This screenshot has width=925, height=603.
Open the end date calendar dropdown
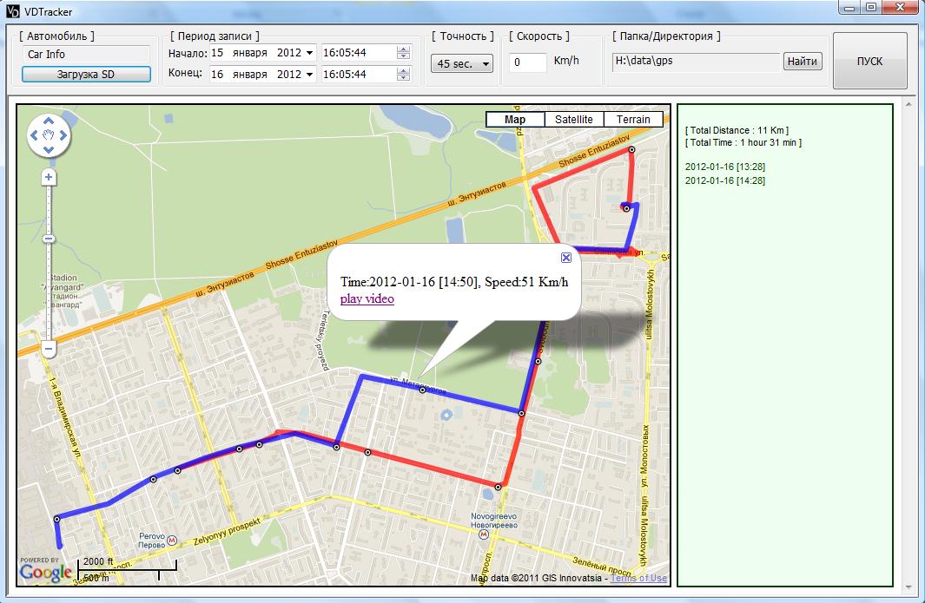310,75
